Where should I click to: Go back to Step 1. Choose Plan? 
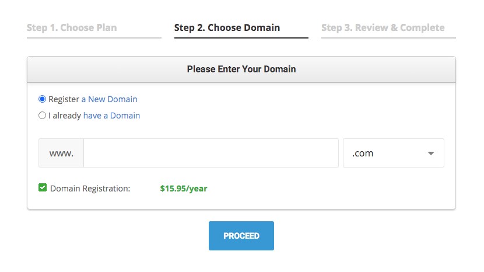[x=72, y=27]
